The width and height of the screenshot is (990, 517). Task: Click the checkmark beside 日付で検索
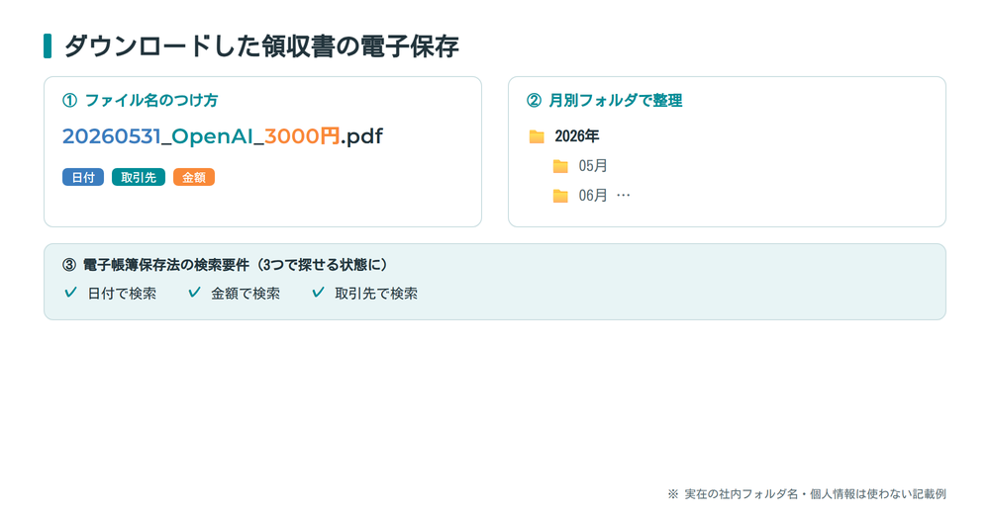(x=70, y=293)
